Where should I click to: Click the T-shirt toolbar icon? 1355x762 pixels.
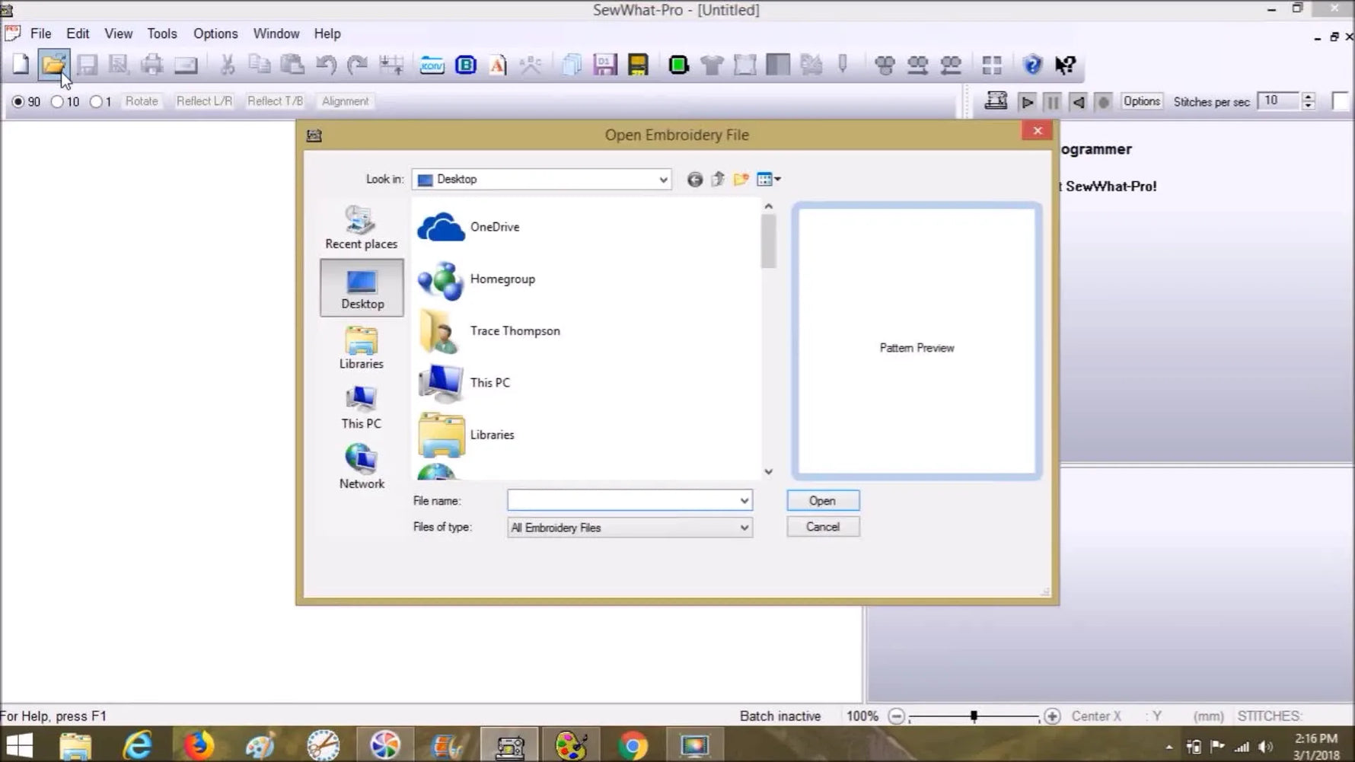click(712, 65)
